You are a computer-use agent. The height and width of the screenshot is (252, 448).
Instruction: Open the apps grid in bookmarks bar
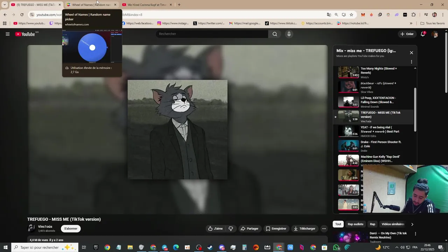pos(5,23)
